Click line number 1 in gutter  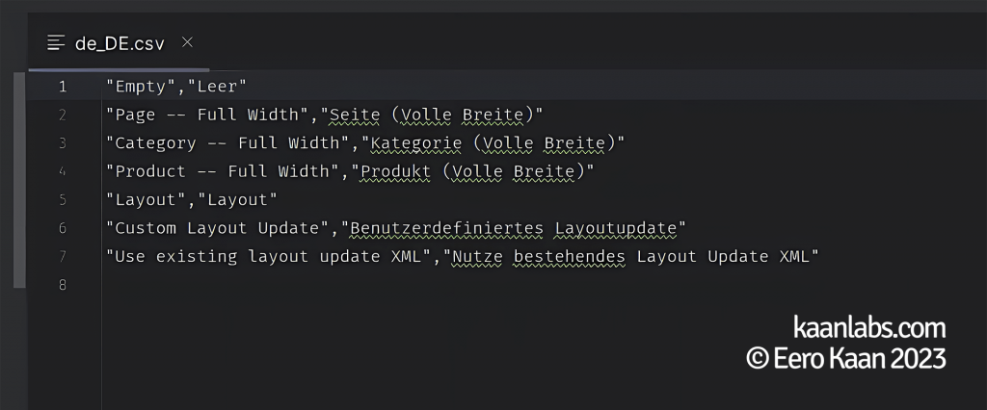click(63, 87)
